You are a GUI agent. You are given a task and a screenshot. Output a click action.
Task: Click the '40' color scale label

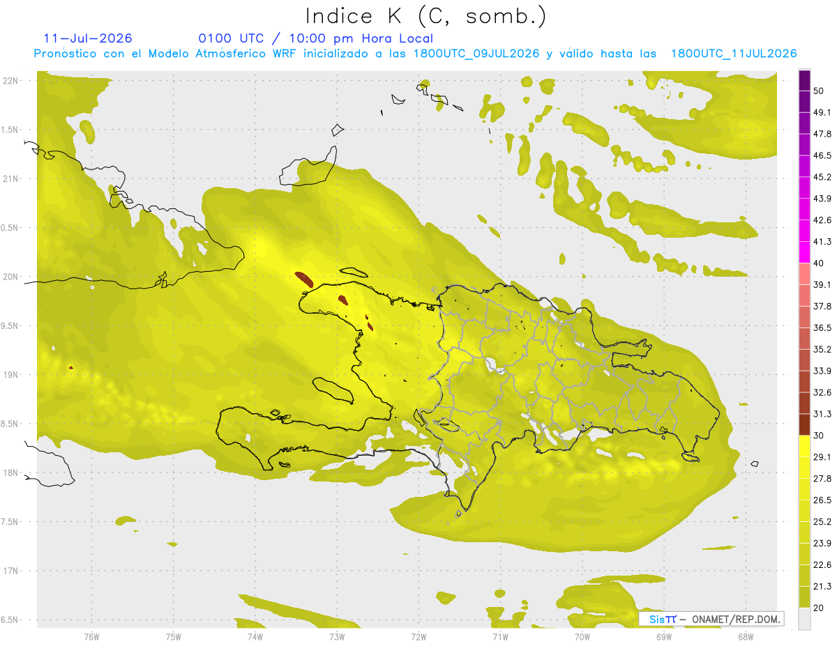(x=820, y=263)
